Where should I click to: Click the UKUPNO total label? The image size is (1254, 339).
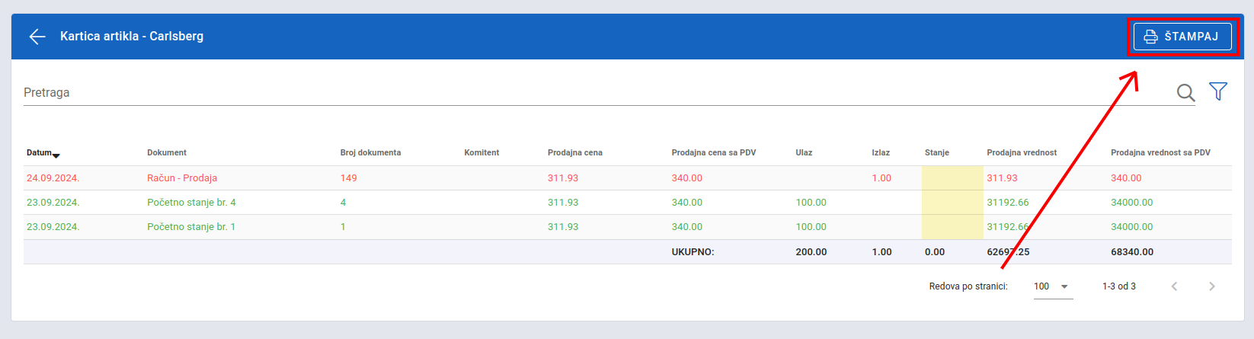693,252
